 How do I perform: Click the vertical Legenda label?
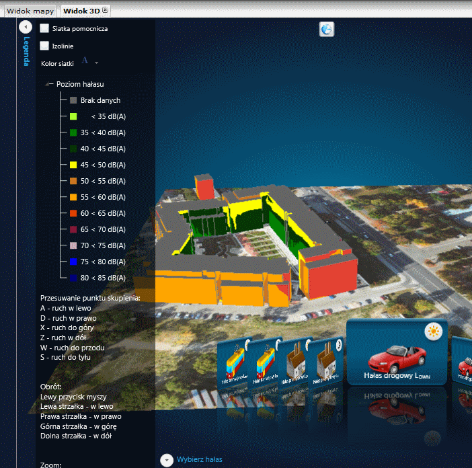26,51
